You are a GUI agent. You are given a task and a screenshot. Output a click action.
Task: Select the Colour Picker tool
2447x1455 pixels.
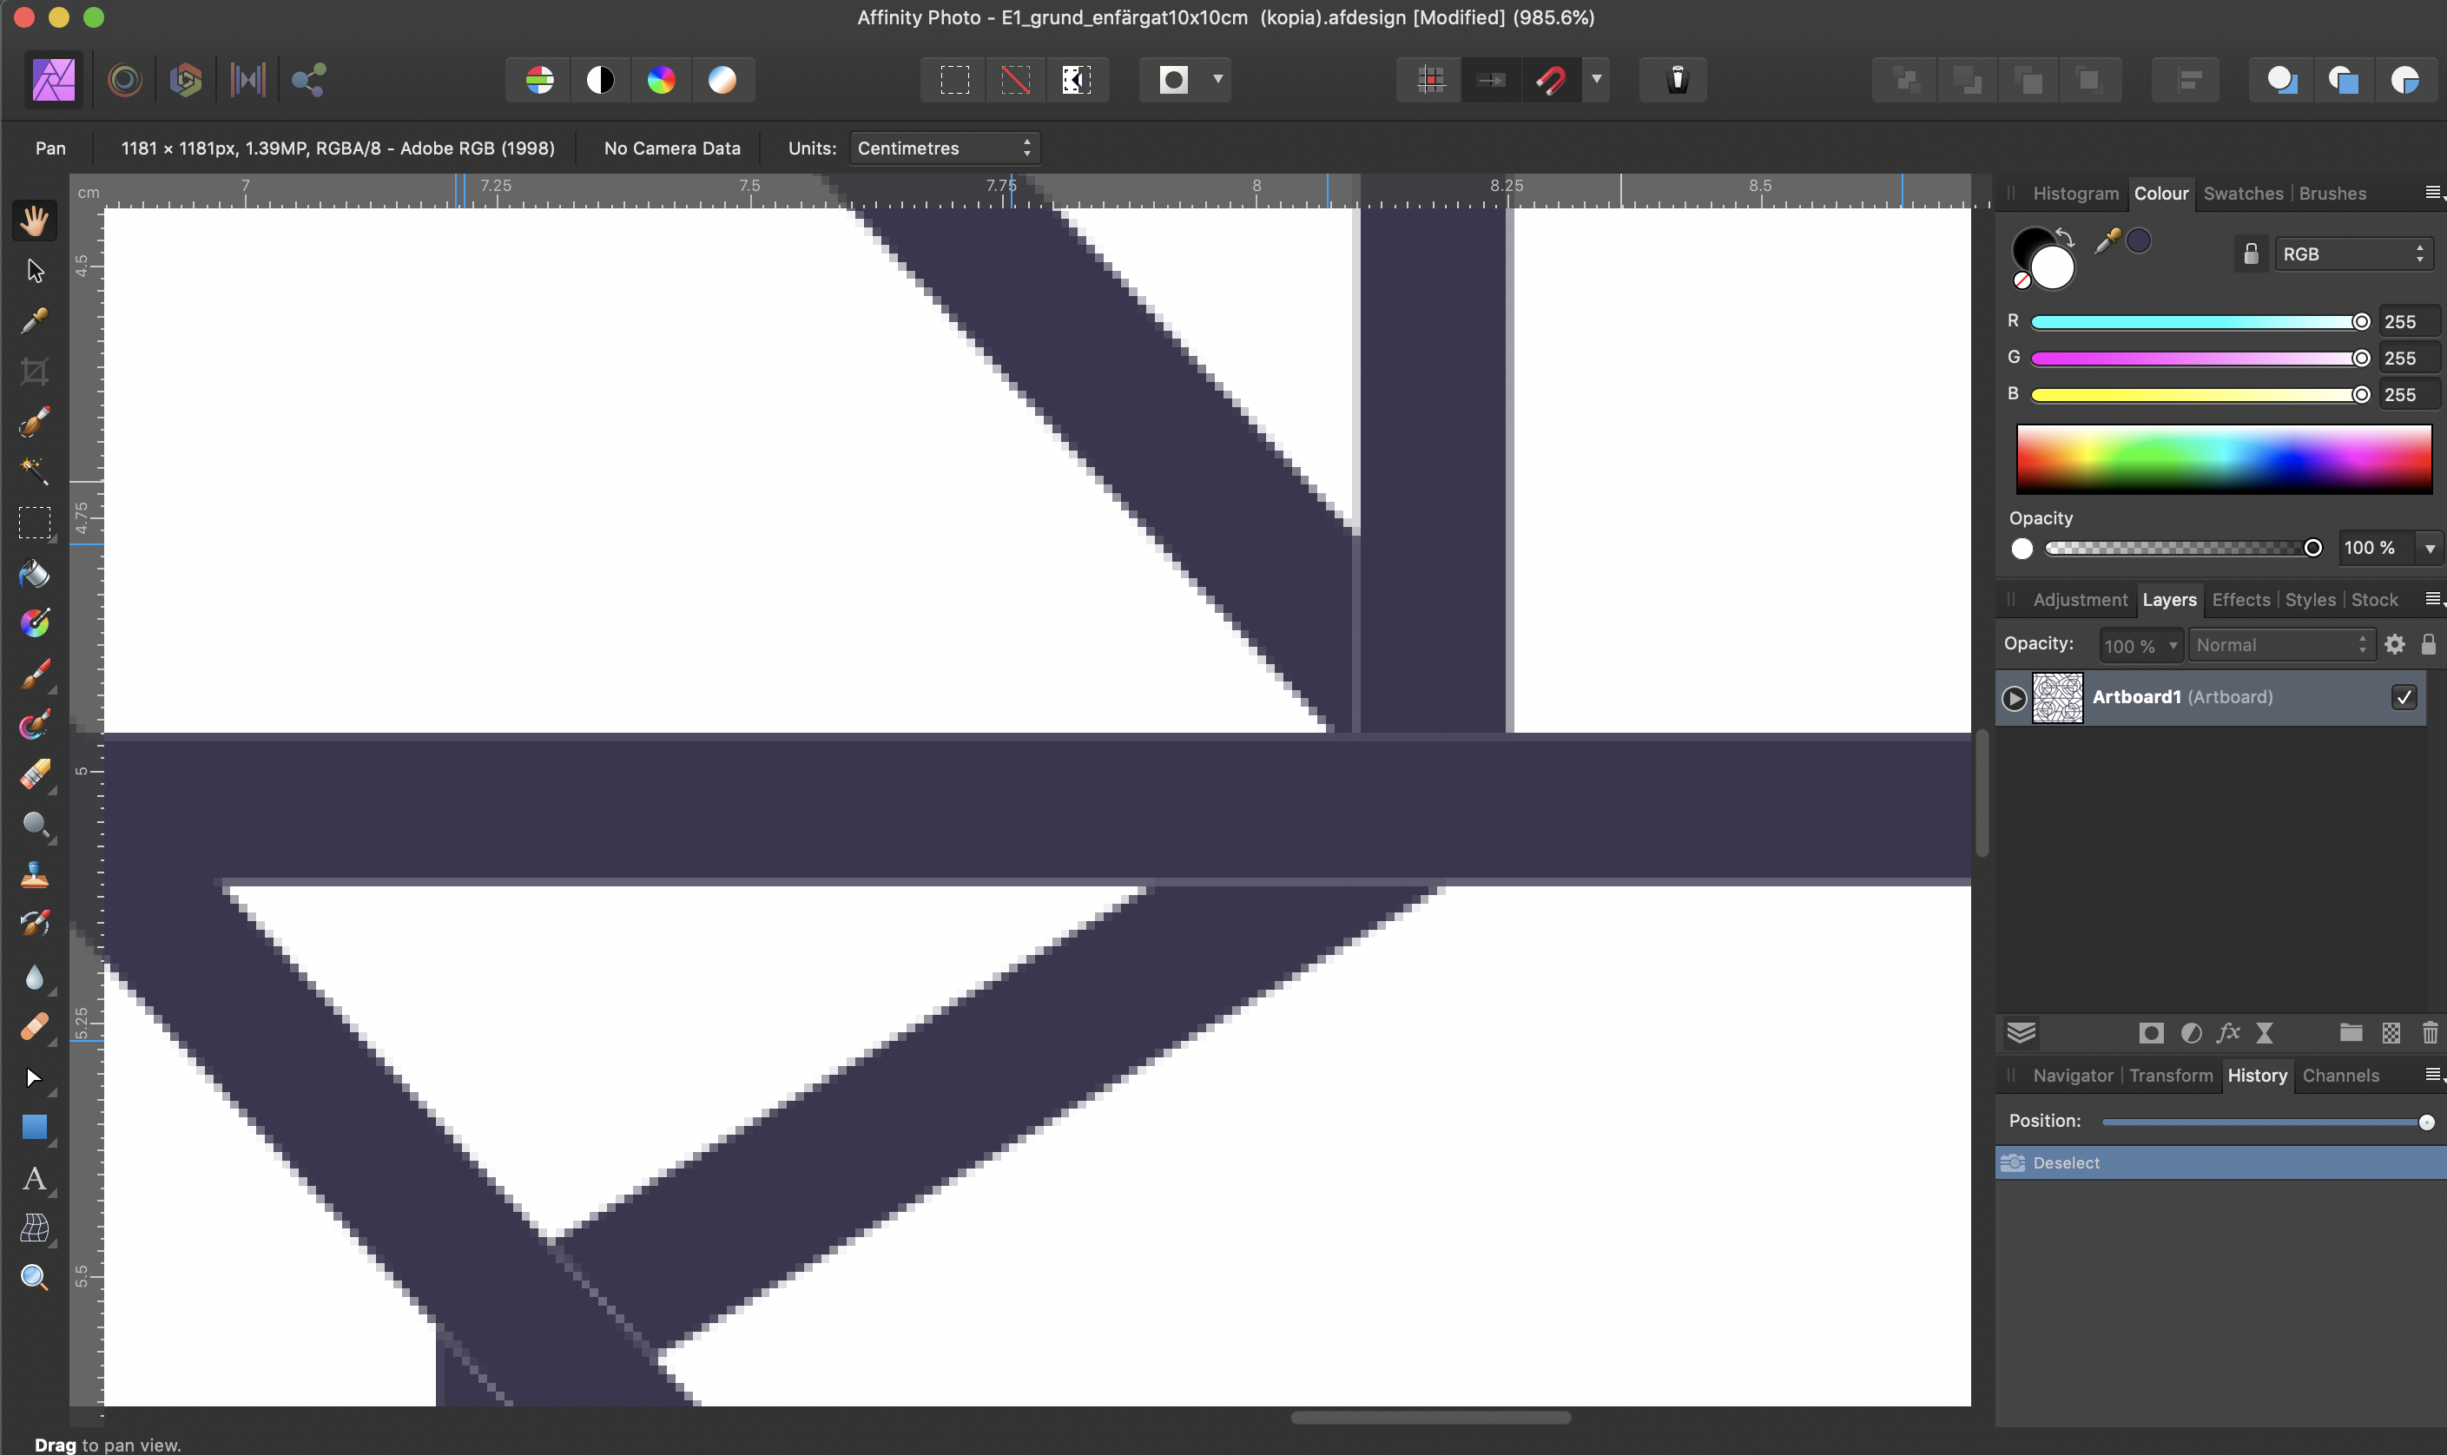coord(35,320)
